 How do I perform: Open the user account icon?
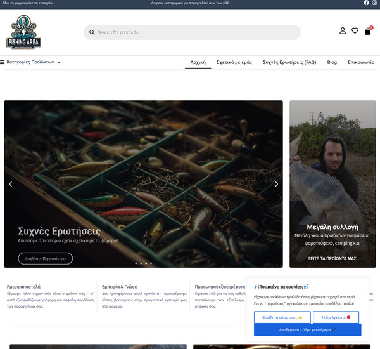(x=343, y=31)
